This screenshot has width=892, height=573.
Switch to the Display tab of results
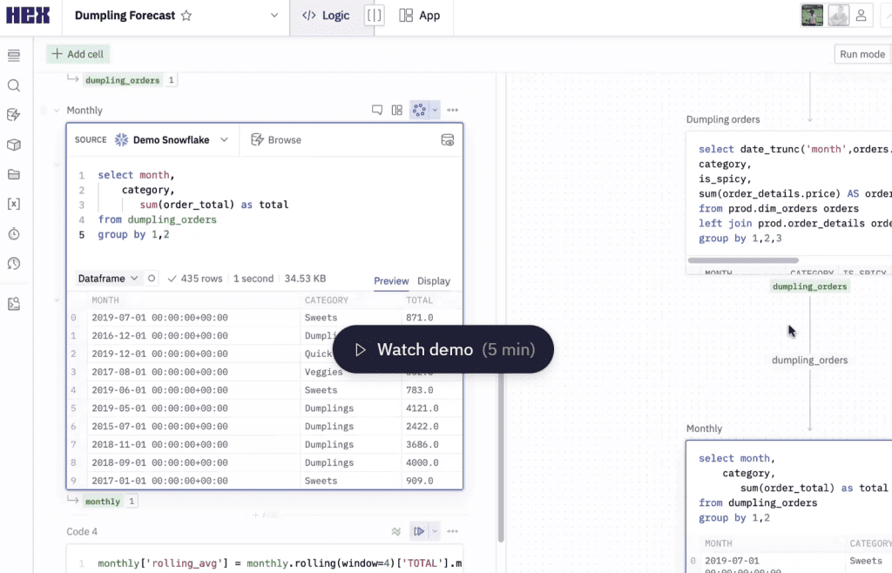(x=434, y=281)
